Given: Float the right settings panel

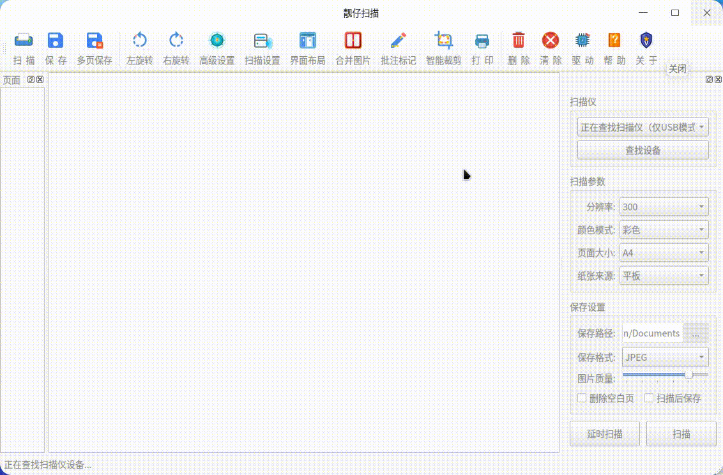Looking at the screenshot, I should point(709,79).
